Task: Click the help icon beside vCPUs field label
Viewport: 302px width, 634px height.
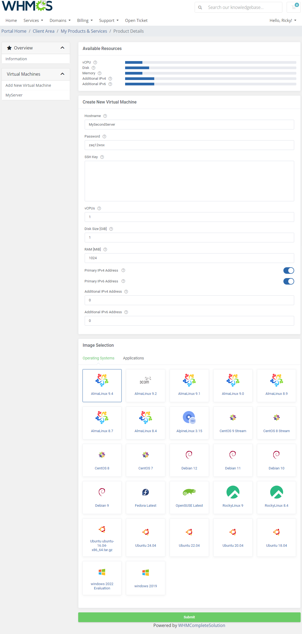Action: point(99,208)
